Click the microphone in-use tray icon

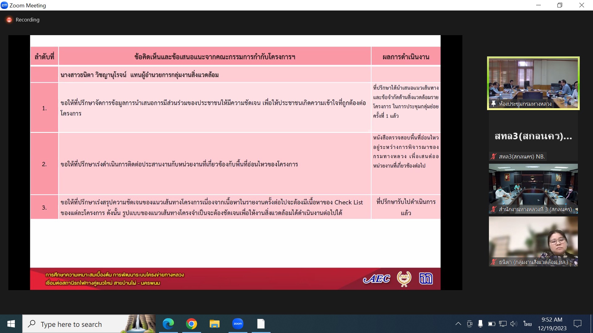click(x=480, y=324)
